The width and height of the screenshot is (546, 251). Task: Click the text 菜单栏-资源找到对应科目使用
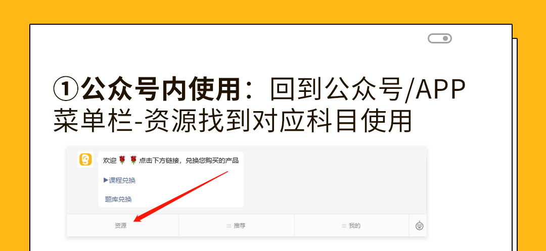[233, 121]
